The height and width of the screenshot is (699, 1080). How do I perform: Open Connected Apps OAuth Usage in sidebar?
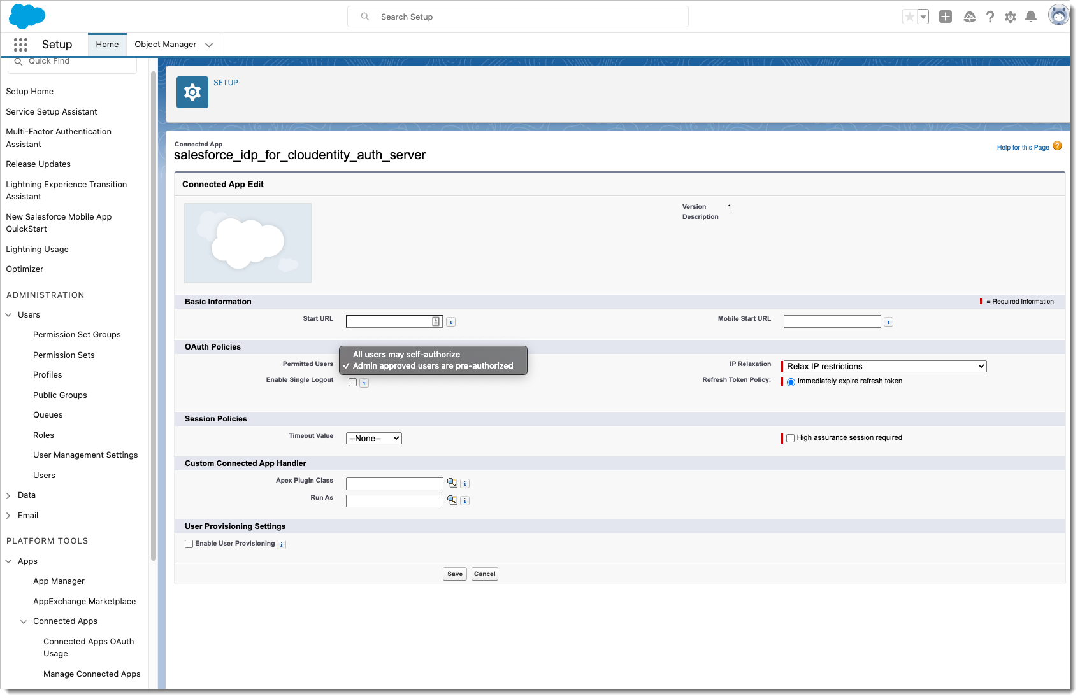pyautogui.click(x=89, y=647)
